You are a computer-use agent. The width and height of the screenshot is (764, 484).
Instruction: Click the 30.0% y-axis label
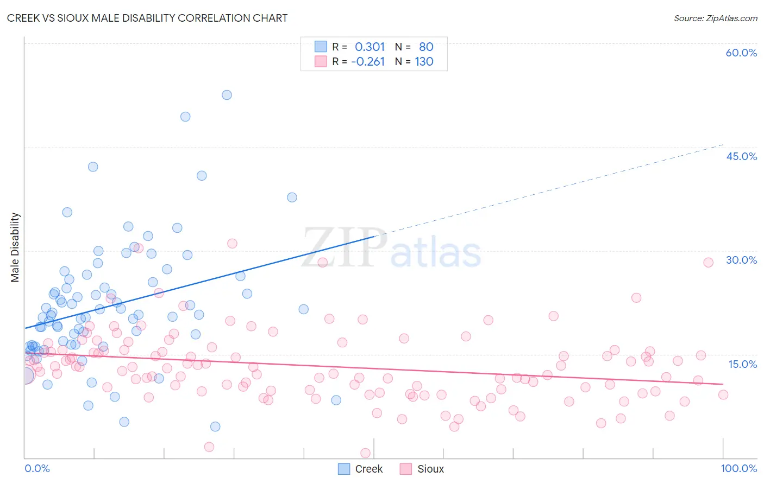[741, 260]
